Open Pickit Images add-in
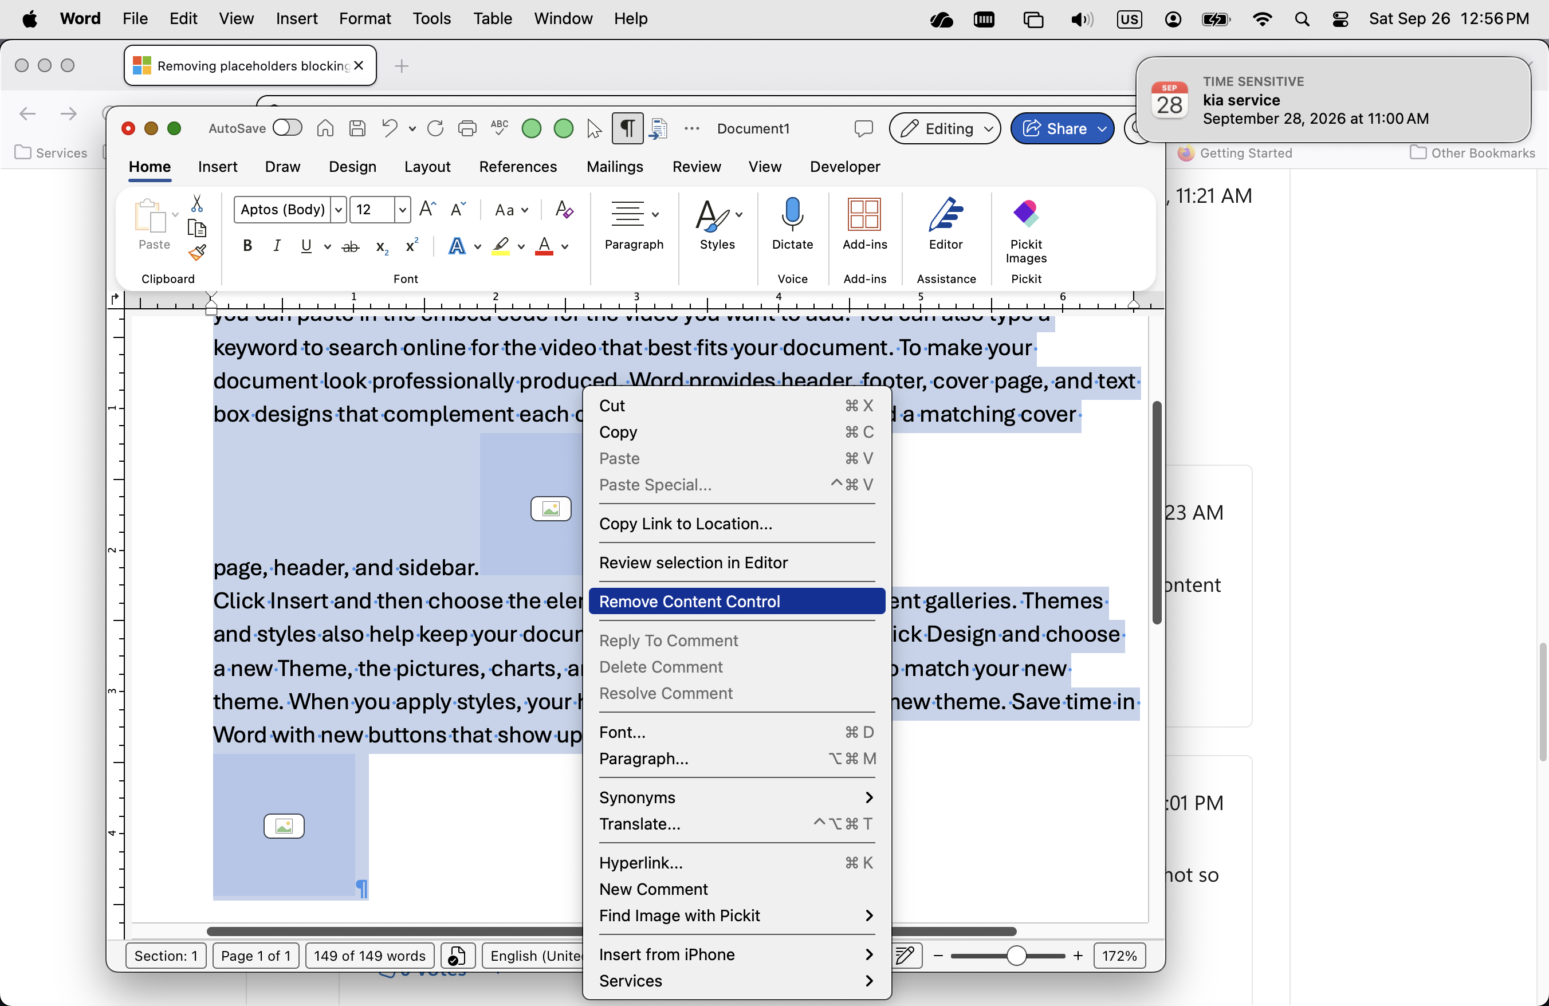Screen dimensions: 1549x1006 tap(1026, 230)
